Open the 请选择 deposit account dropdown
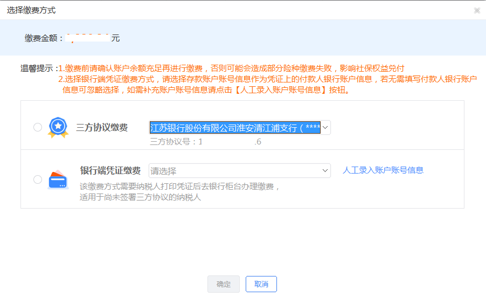The height and width of the screenshot is (297, 486). (x=240, y=170)
